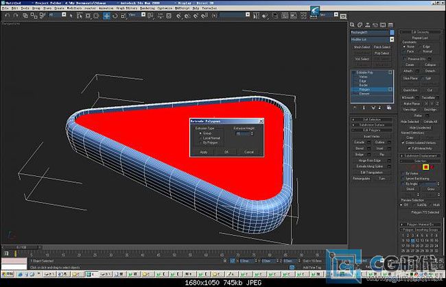Click the Redo arrow in the toolbar
The width and height of the screenshot is (446, 287).
pos(16,16)
